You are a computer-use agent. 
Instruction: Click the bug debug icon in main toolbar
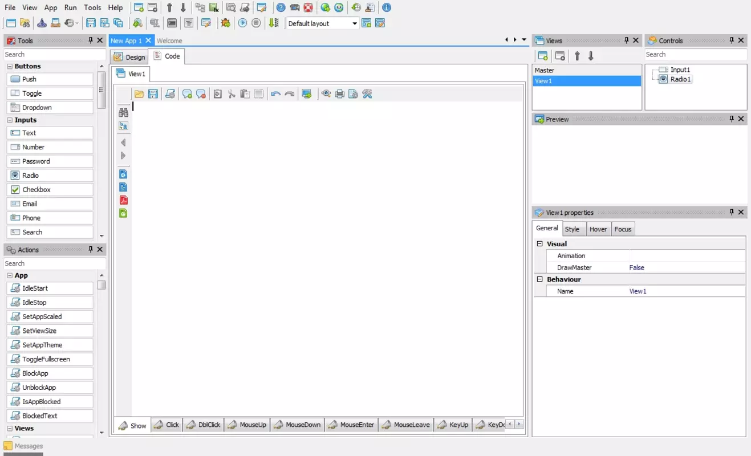tap(226, 23)
